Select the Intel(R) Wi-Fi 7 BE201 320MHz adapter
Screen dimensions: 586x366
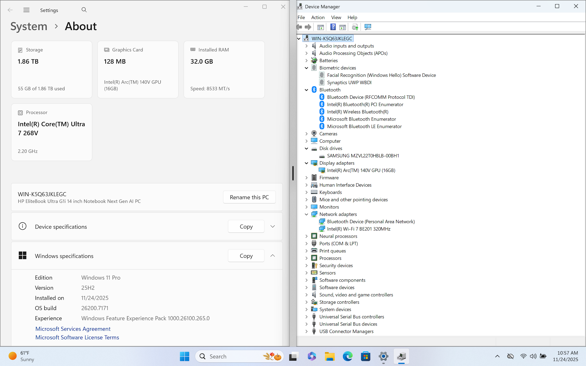click(x=359, y=229)
